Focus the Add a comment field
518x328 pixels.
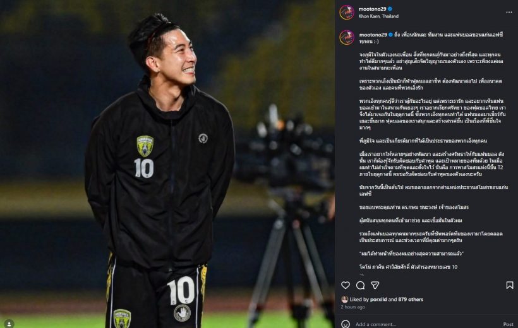(426, 324)
